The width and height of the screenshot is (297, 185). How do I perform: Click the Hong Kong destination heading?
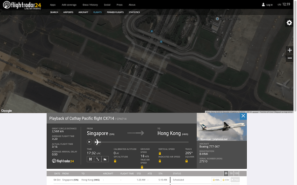169,133
